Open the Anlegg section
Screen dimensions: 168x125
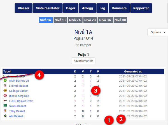click(x=87, y=8)
